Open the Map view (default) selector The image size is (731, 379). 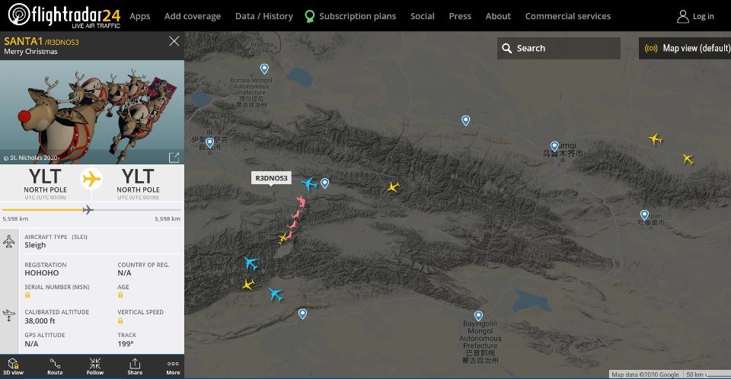[685, 48]
